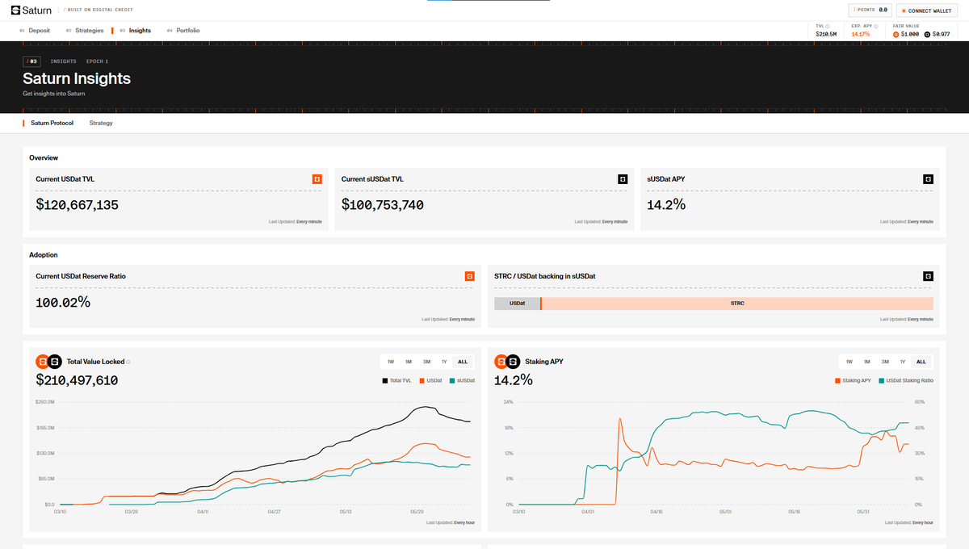Select 1W range on Staking APY chart
Viewport: 969px width, 549px height.
(x=849, y=362)
